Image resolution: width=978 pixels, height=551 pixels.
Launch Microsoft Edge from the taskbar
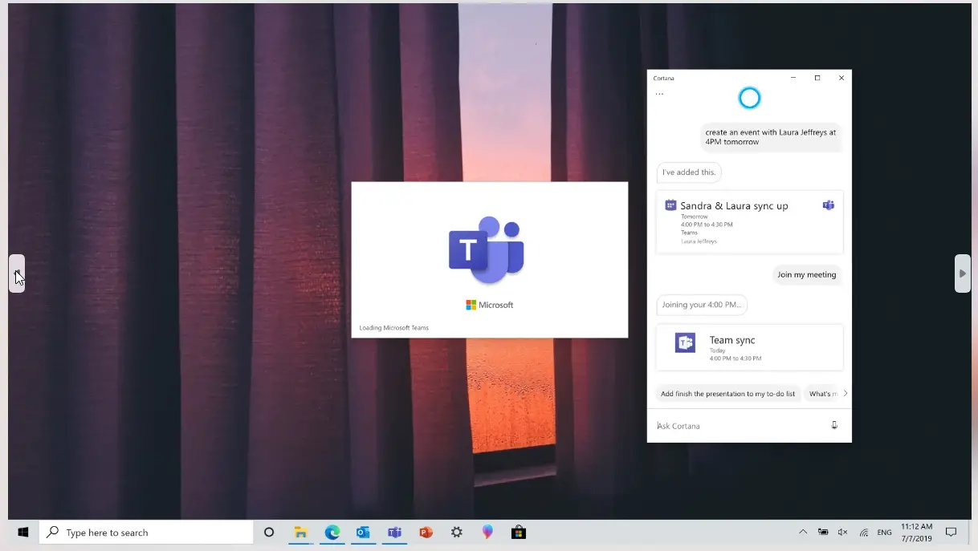[x=332, y=532]
